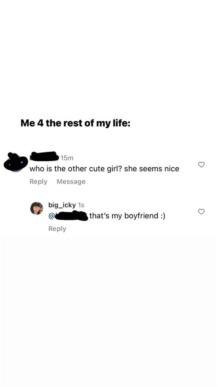The width and height of the screenshot is (218, 387).
Task: Like the "who is the other cute girl" comment
Action: (201, 165)
